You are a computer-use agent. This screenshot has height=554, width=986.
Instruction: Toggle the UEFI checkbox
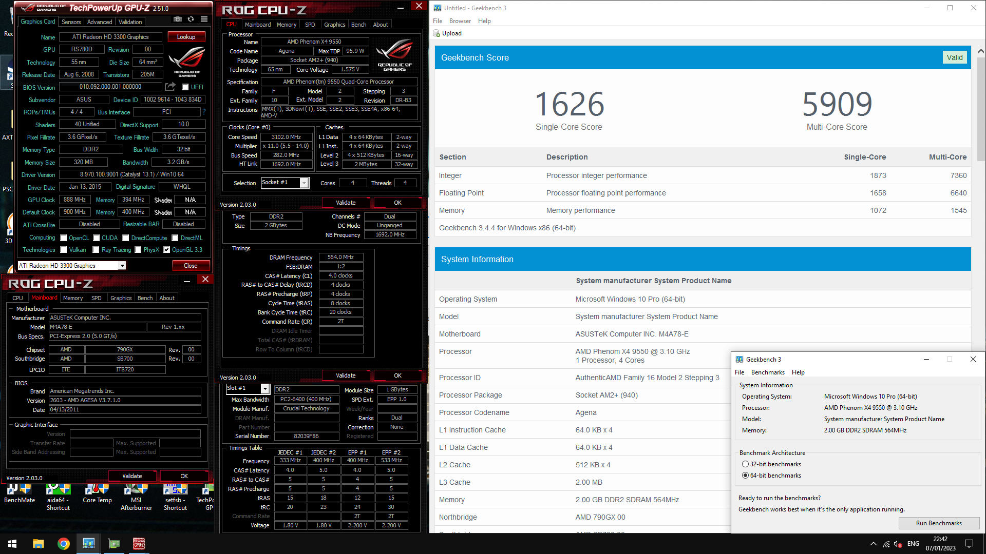[185, 87]
